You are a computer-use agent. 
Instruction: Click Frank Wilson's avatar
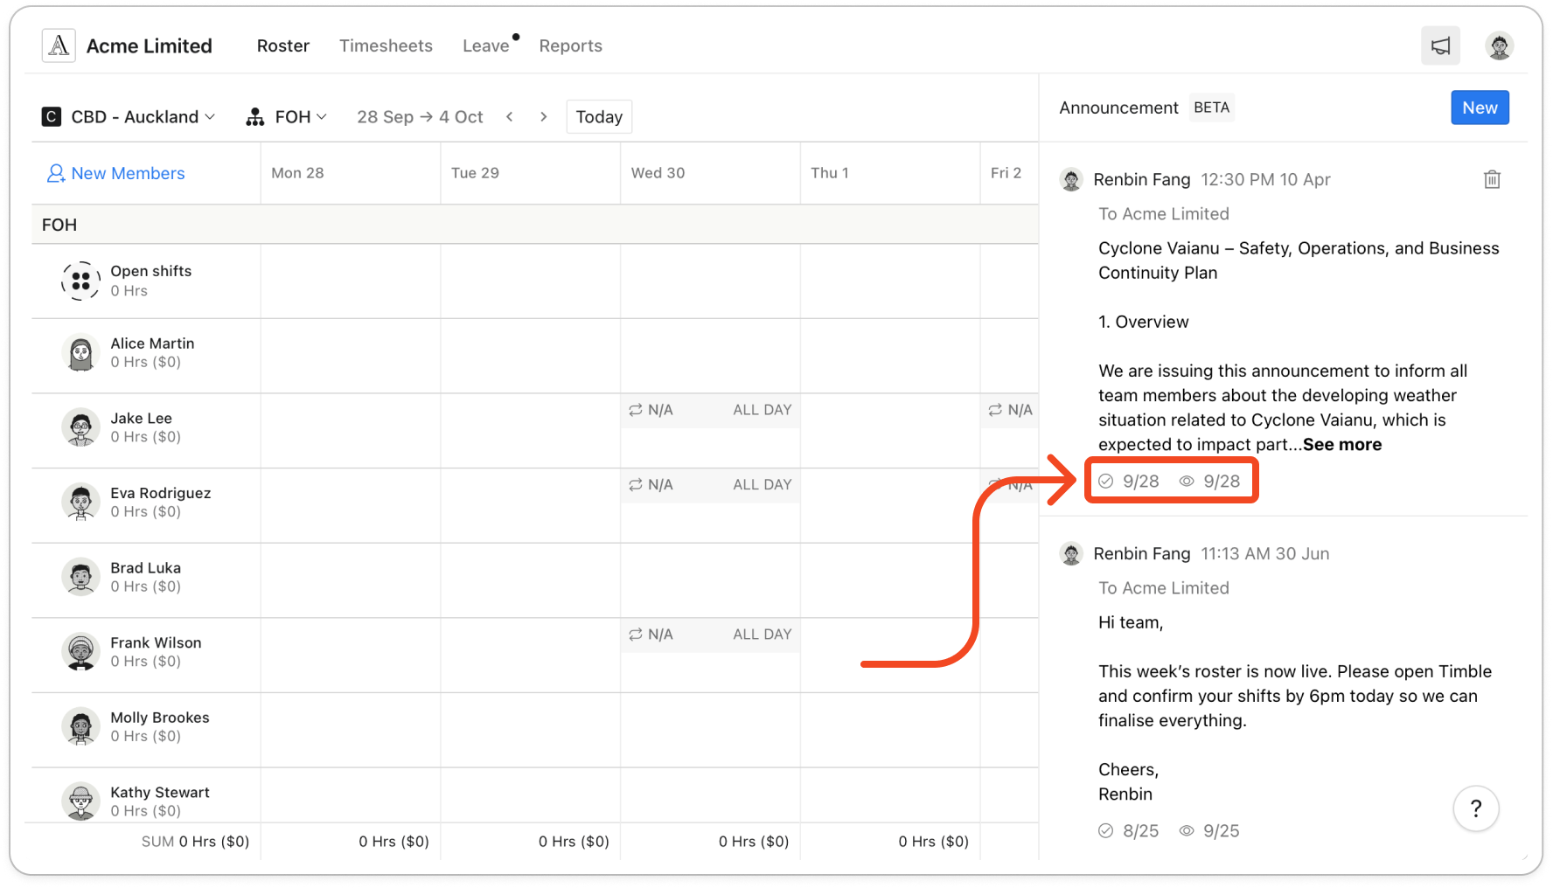tap(80, 653)
